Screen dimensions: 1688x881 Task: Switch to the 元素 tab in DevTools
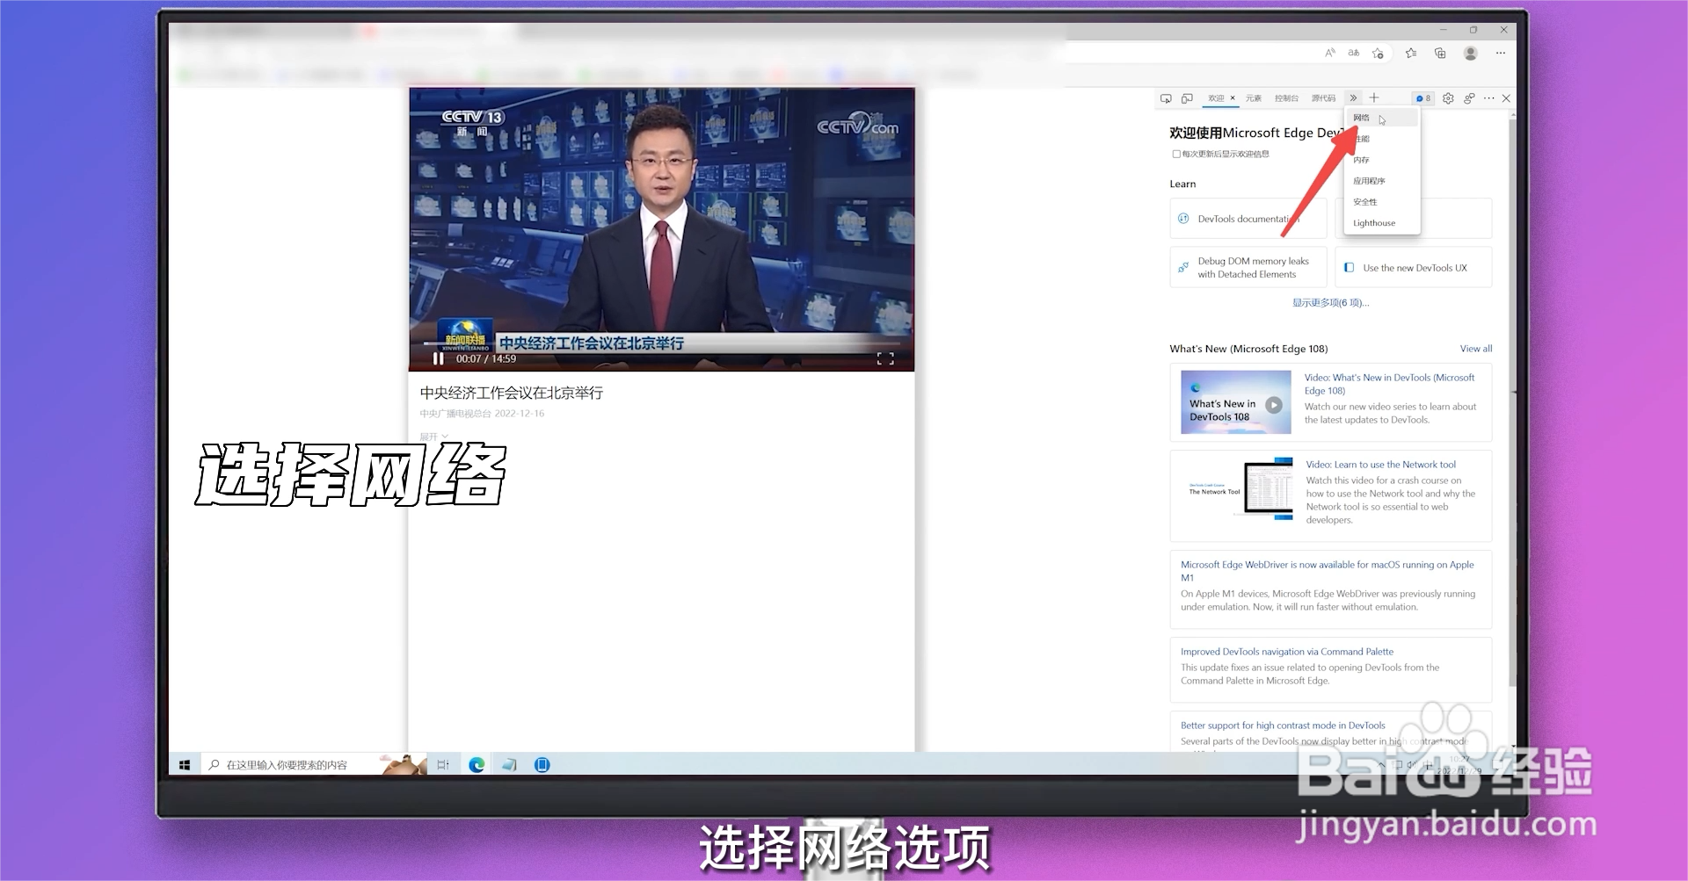click(1254, 98)
